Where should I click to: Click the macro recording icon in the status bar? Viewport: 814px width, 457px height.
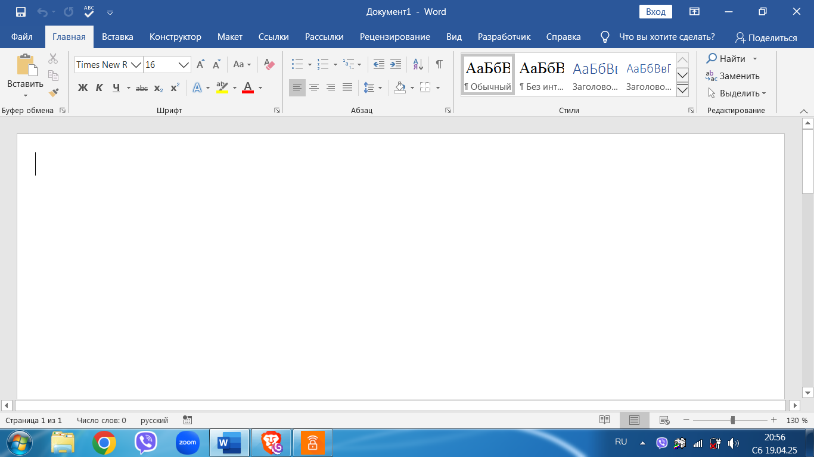pos(188,420)
